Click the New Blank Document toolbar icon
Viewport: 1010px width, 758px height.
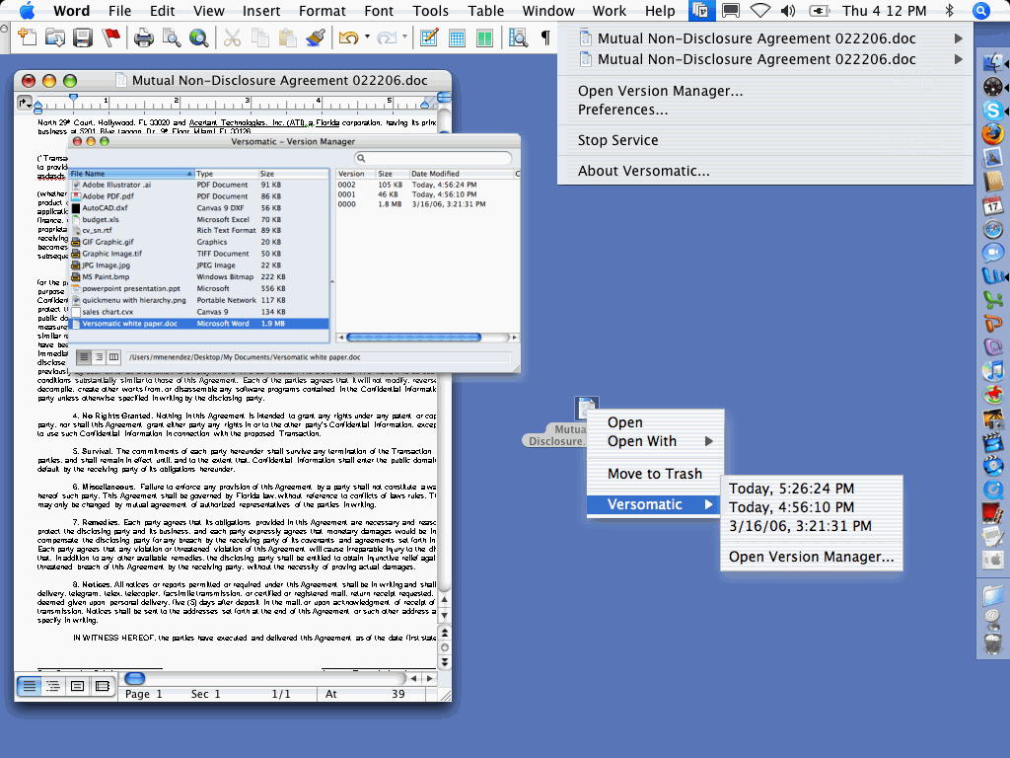(27, 38)
